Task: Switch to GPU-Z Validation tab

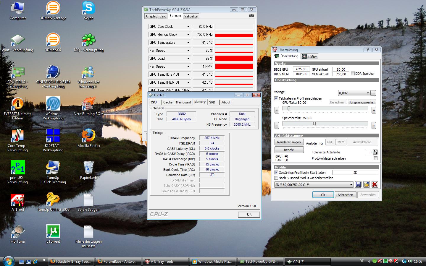Action: pyautogui.click(x=191, y=16)
